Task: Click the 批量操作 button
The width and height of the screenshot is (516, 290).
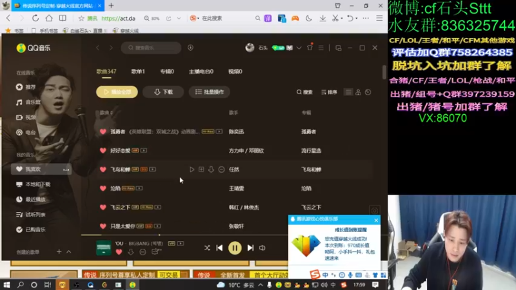Action: pos(209,92)
